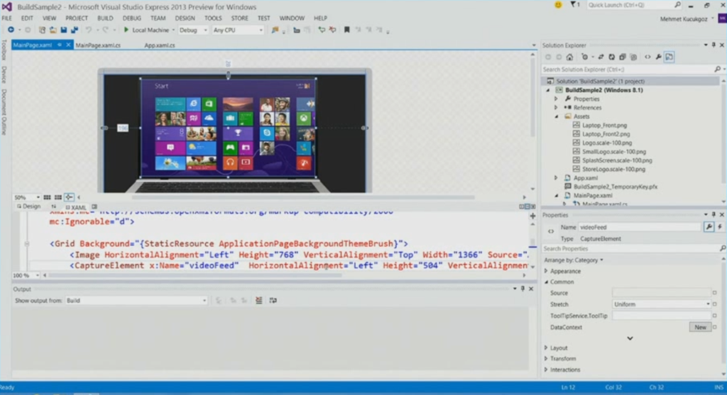Image resolution: width=727 pixels, height=395 pixels.
Task: Click the Save All toolbar icon
Action: pyautogui.click(x=74, y=30)
